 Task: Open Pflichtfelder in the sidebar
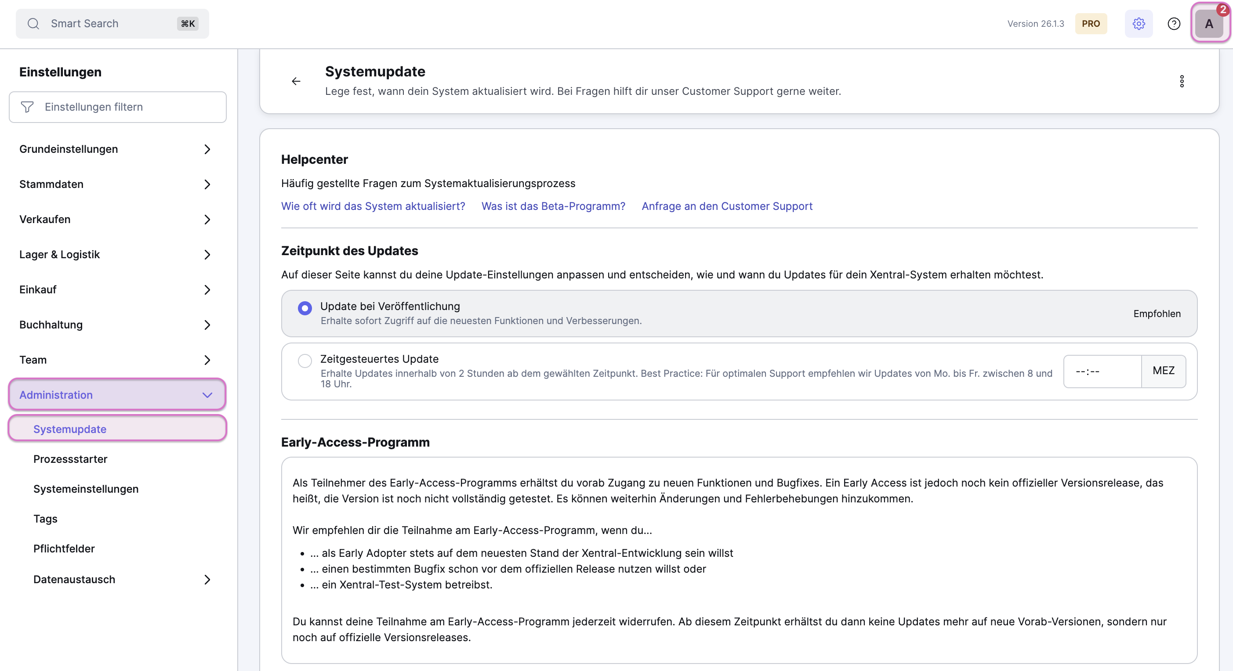coord(64,548)
